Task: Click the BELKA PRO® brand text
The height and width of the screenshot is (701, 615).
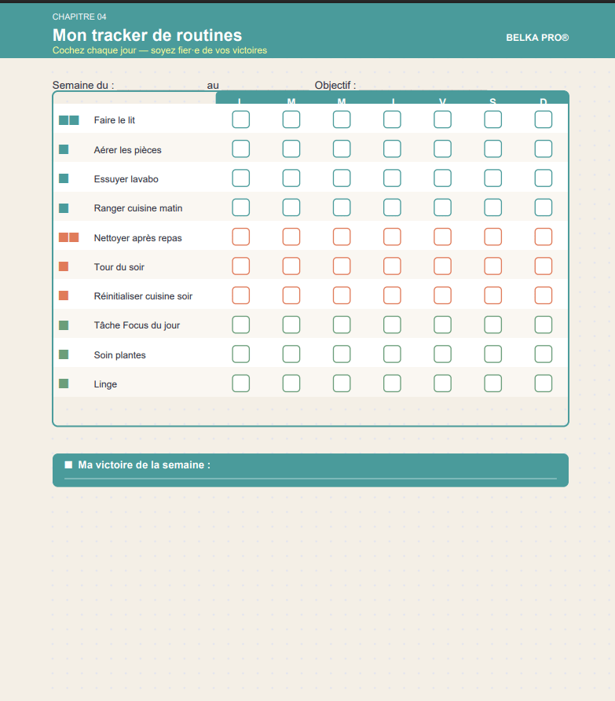Action: click(x=536, y=37)
